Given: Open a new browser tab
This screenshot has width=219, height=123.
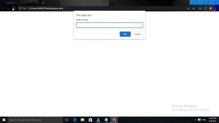Looking at the screenshot, I should click(x=43, y=3).
